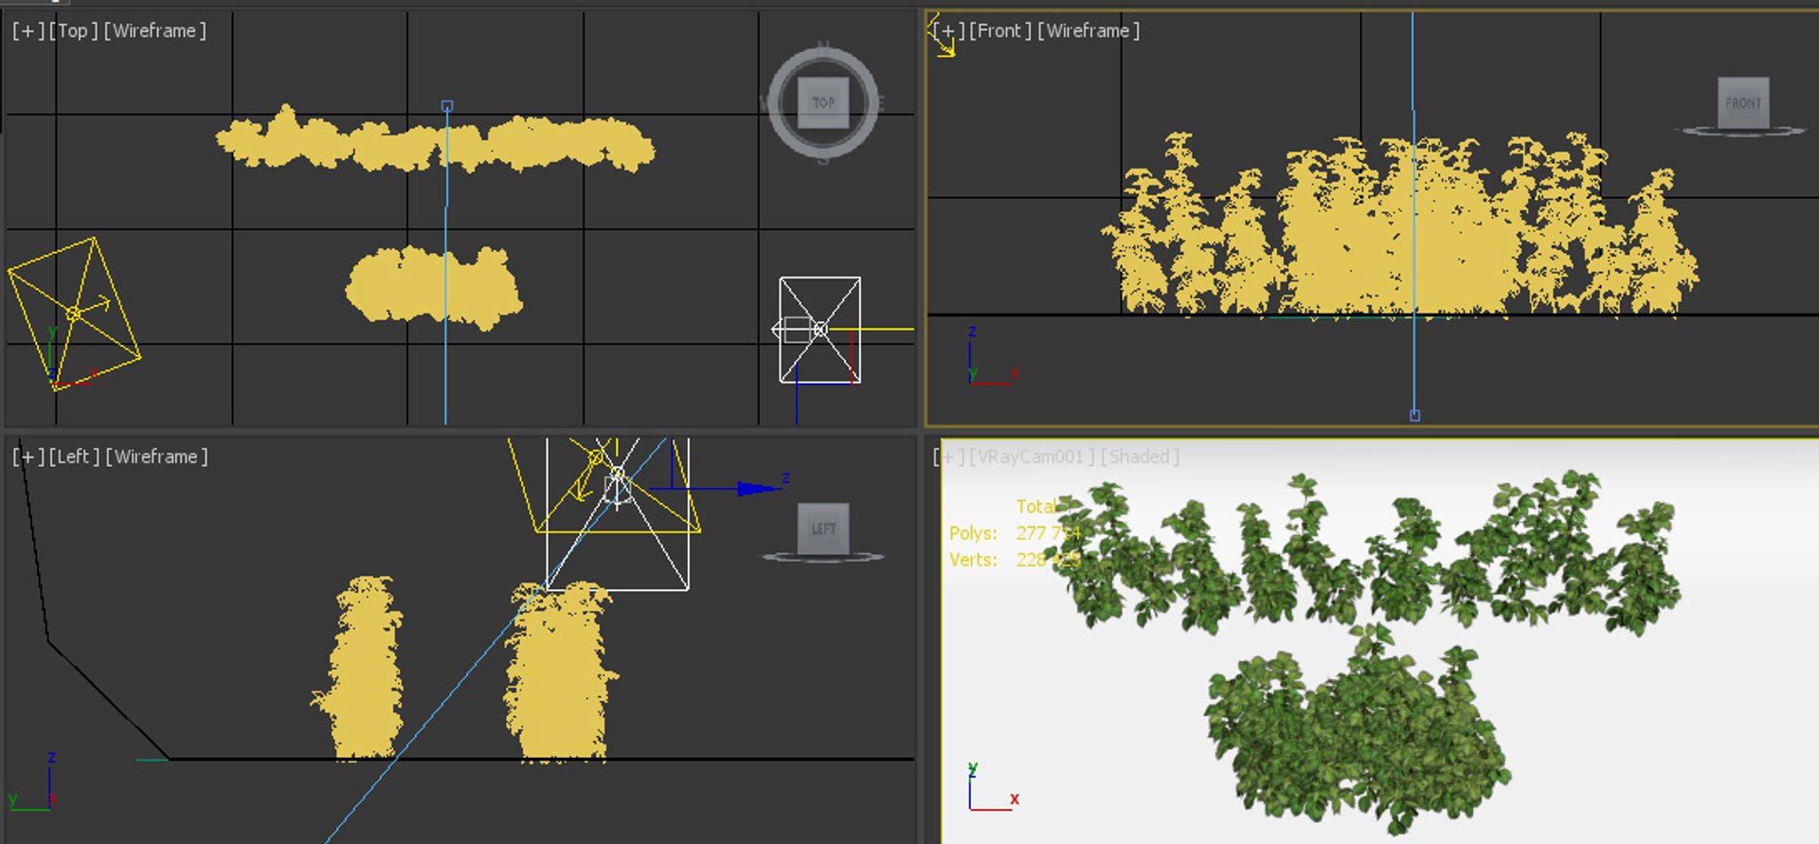This screenshot has width=1819, height=844.
Task: Select the yellow camera object in Top viewport
Action: click(74, 314)
